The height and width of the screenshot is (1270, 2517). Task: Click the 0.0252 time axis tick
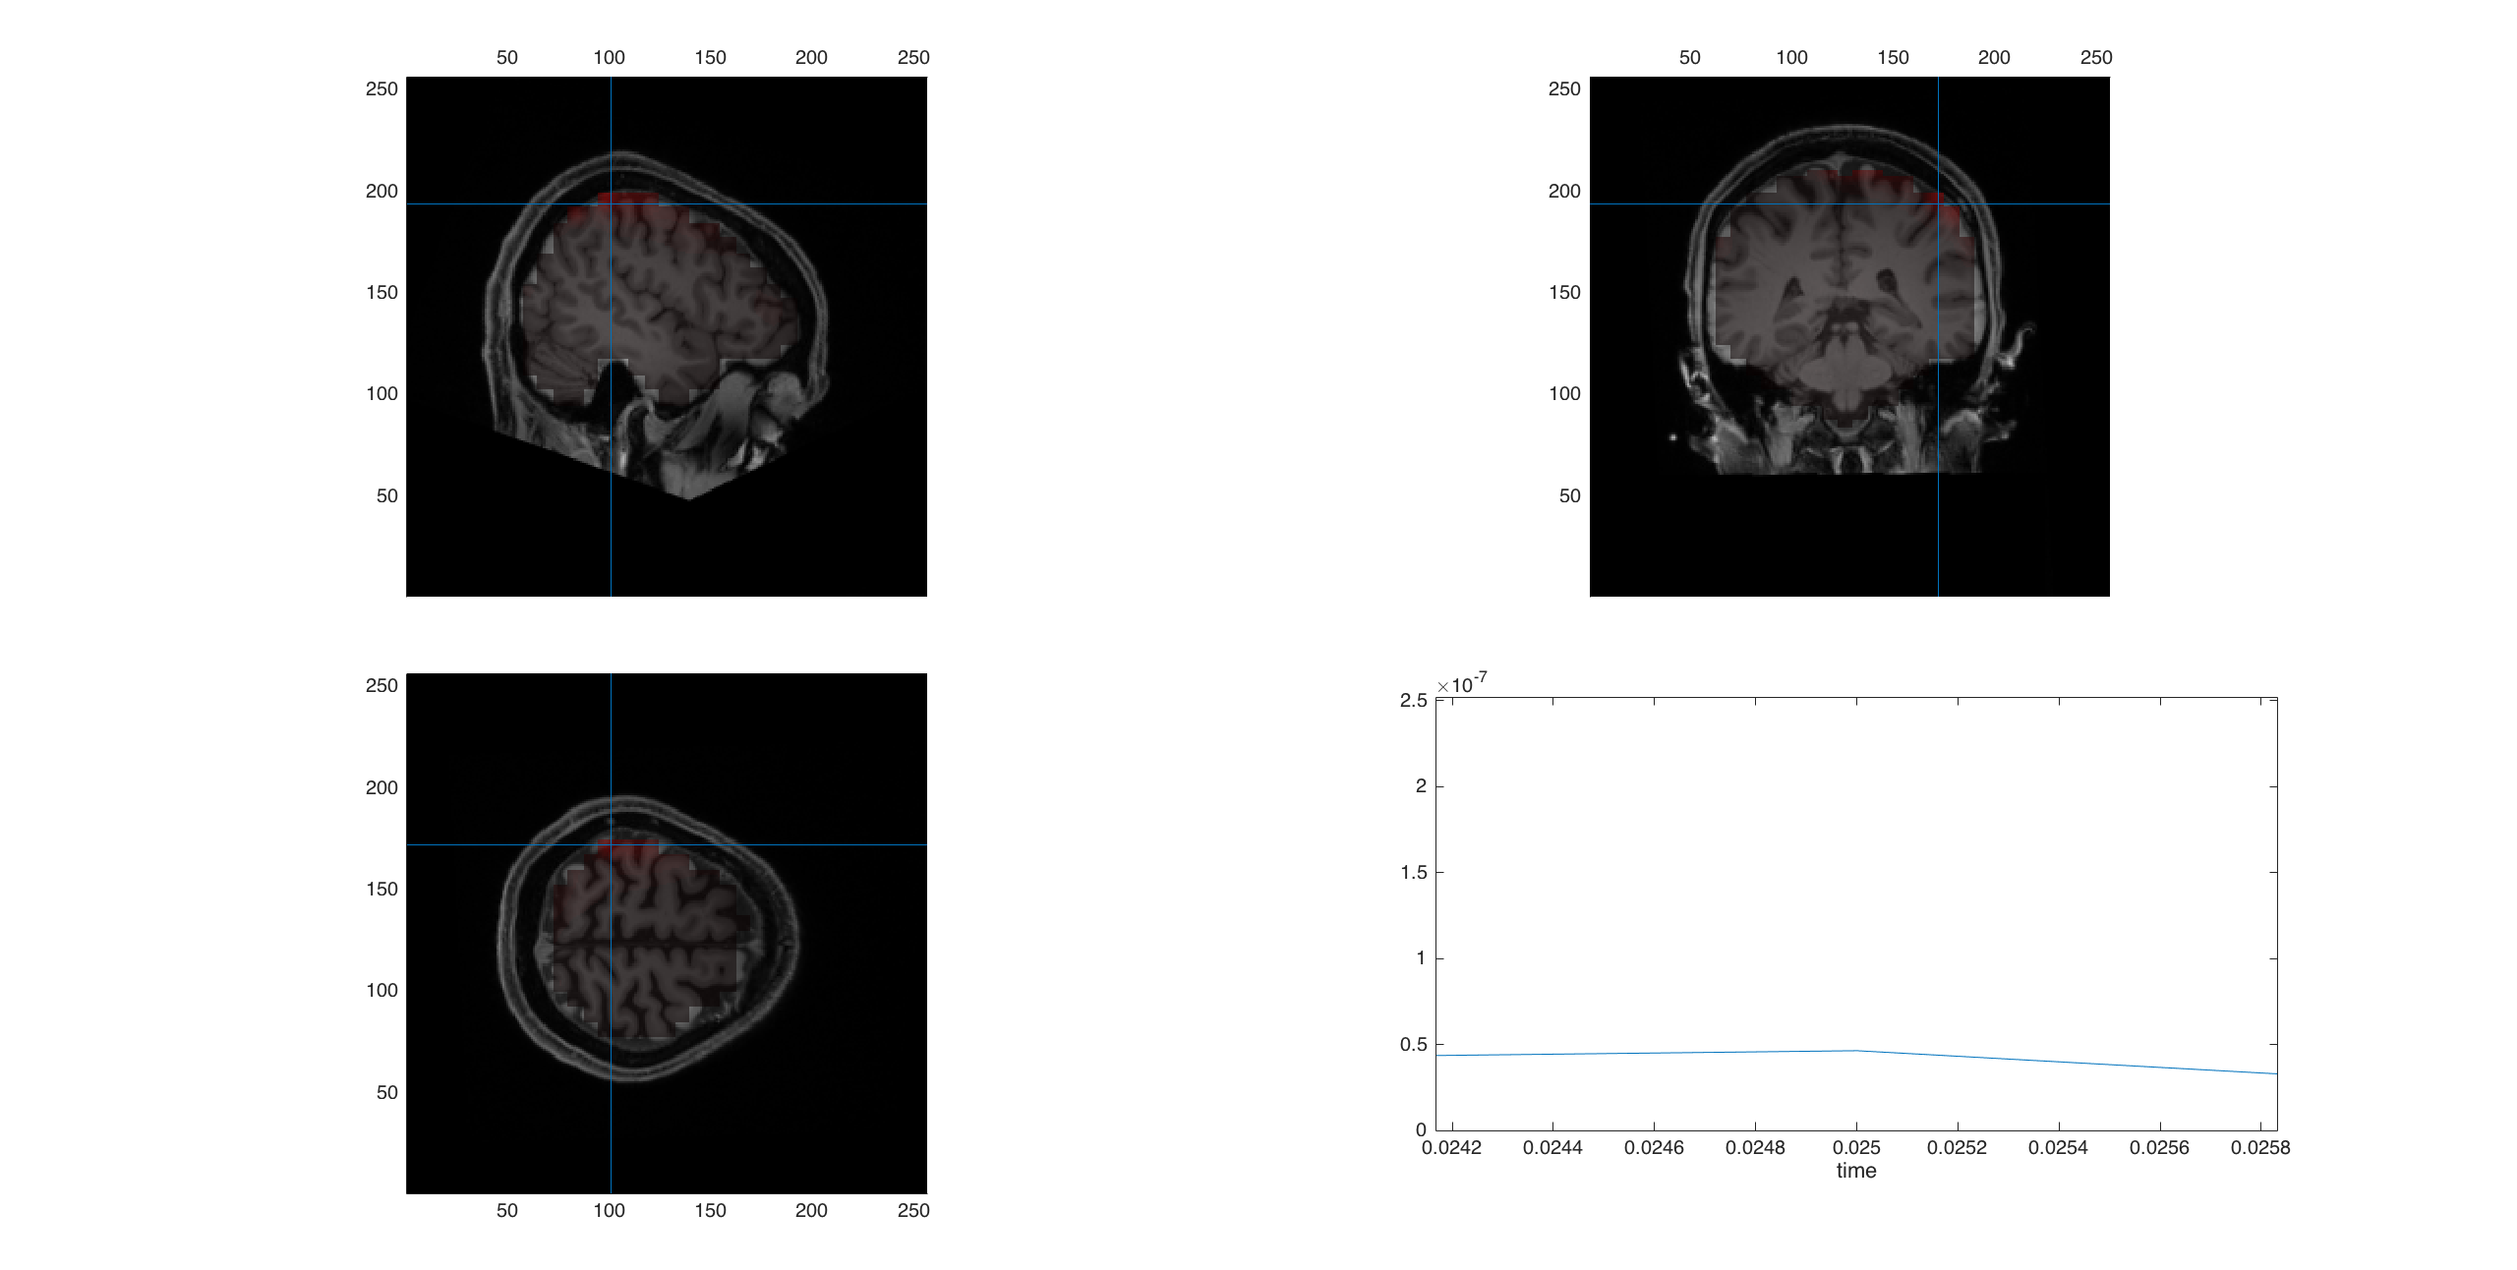coord(1958,1147)
